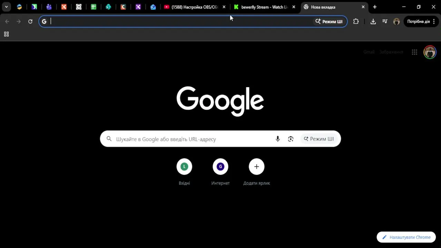441x248 pixels.
Task: Switch to the purple X pinned tab
Action: pyautogui.click(x=138, y=7)
